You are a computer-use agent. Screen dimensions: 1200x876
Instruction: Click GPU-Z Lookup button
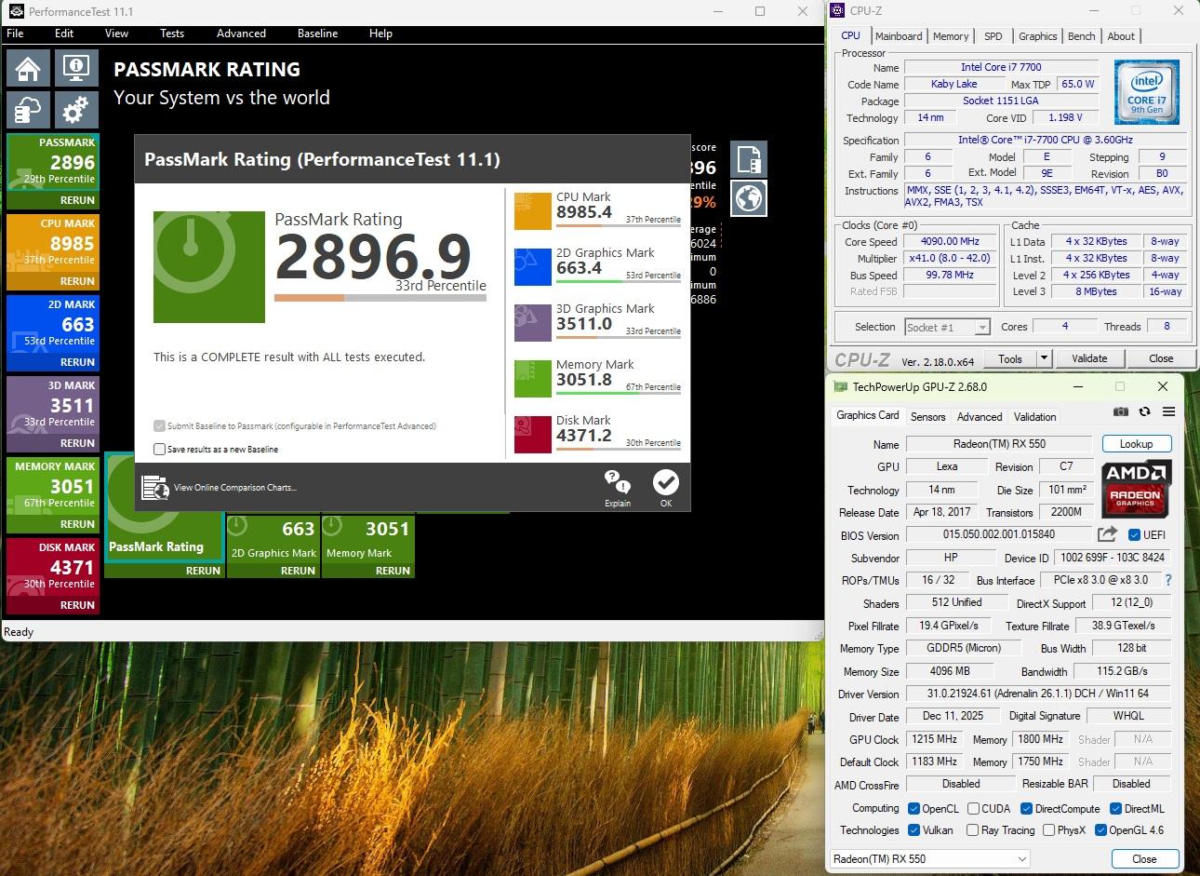[x=1136, y=444]
